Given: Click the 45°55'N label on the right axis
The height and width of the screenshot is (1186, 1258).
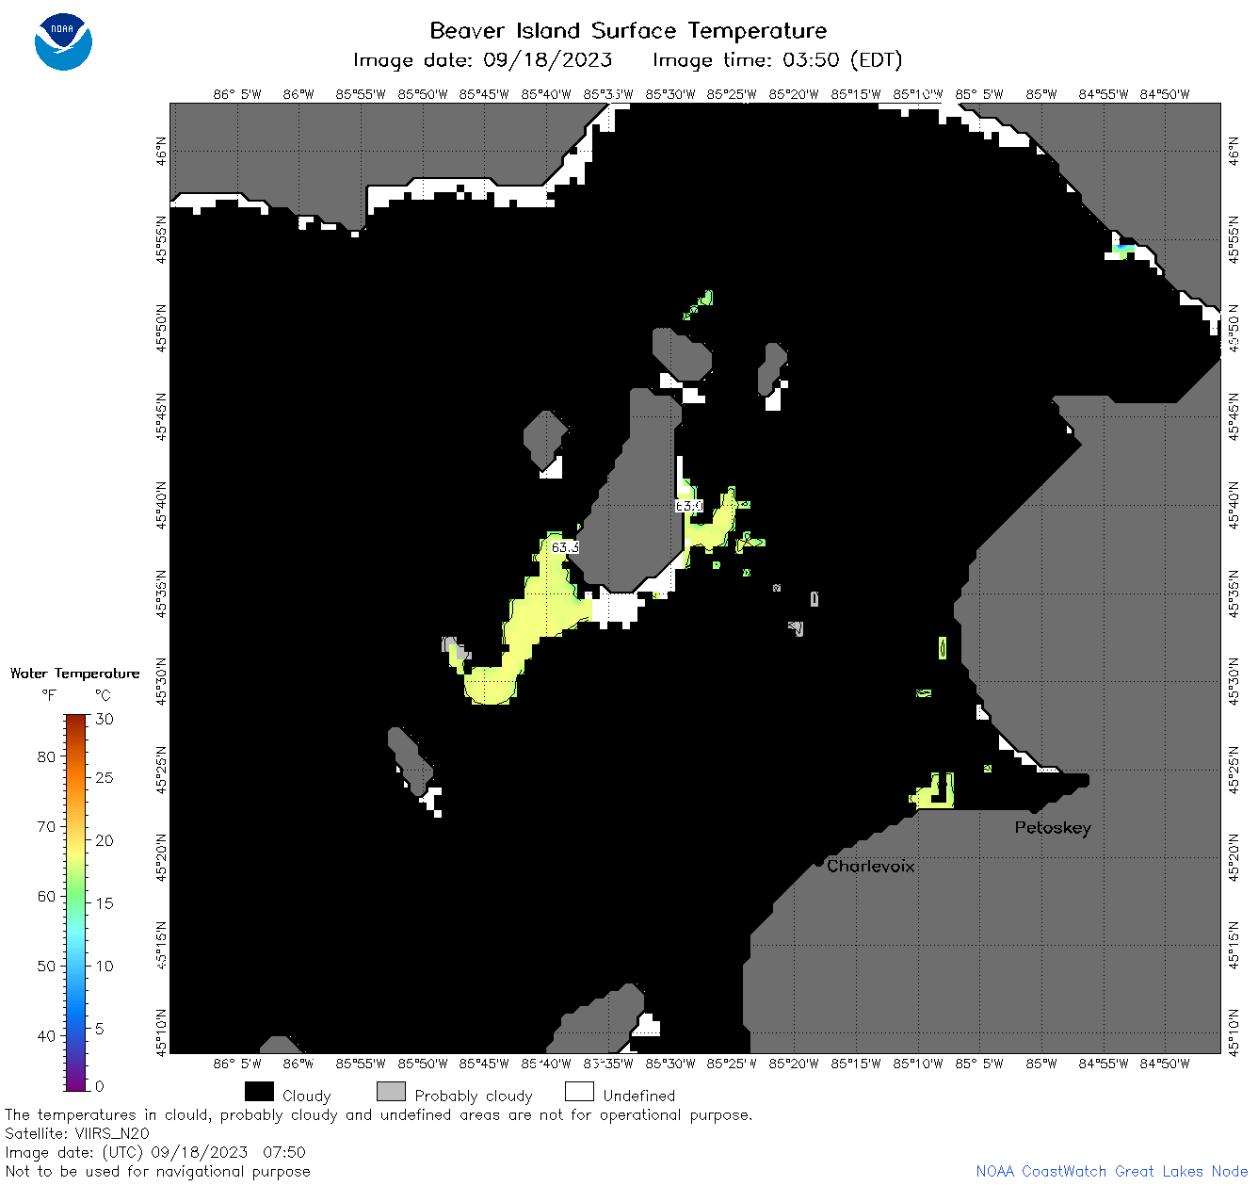Looking at the screenshot, I should pyautogui.click(x=1234, y=239).
